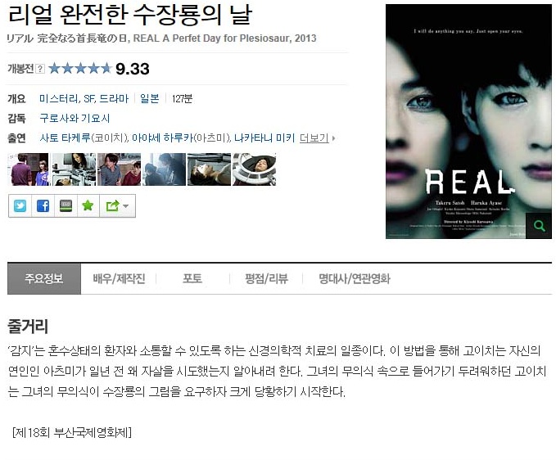Image resolution: width=556 pixels, height=460 pixels.
Task: Open last still thumbnail with scanner
Action: (x=254, y=169)
